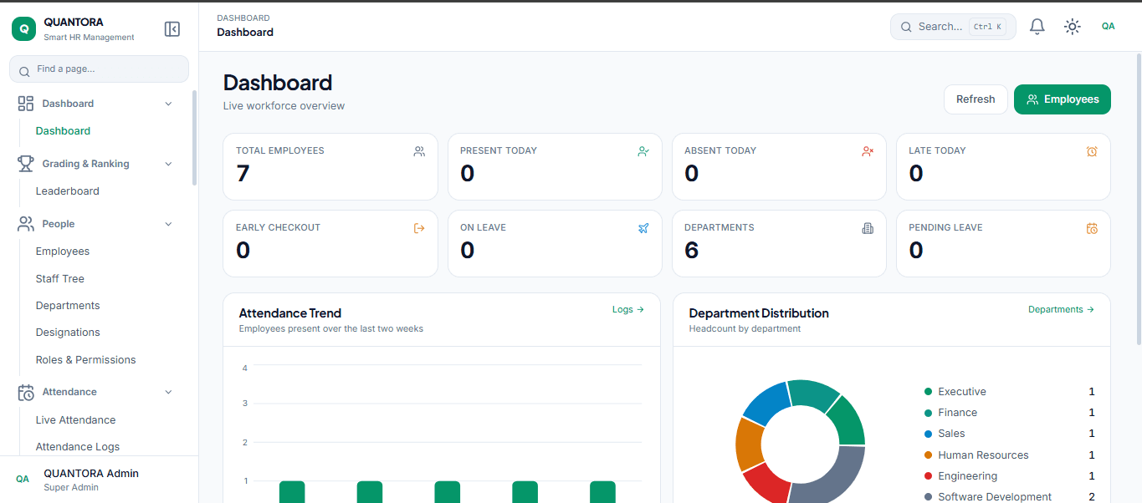Screen dimensions: 1142x503
Task: Open the Departments page in sidebar
Action: [x=68, y=306]
